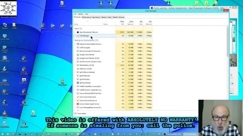Expand Adobe Acrobat Update Service row
This screenshot has width=243, height=136.
point(75,44)
